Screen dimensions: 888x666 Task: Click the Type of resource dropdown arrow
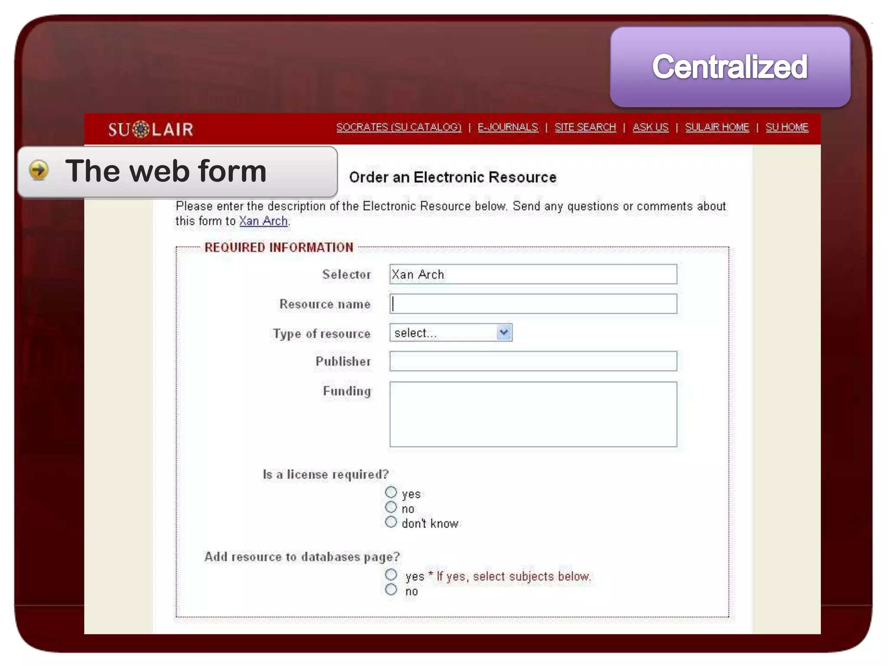pos(503,333)
